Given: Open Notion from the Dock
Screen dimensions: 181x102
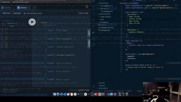Looking at the screenshot, I should (x=99, y=94).
